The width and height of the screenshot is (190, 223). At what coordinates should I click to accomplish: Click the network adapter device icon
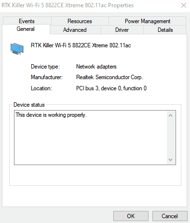coord(17,49)
